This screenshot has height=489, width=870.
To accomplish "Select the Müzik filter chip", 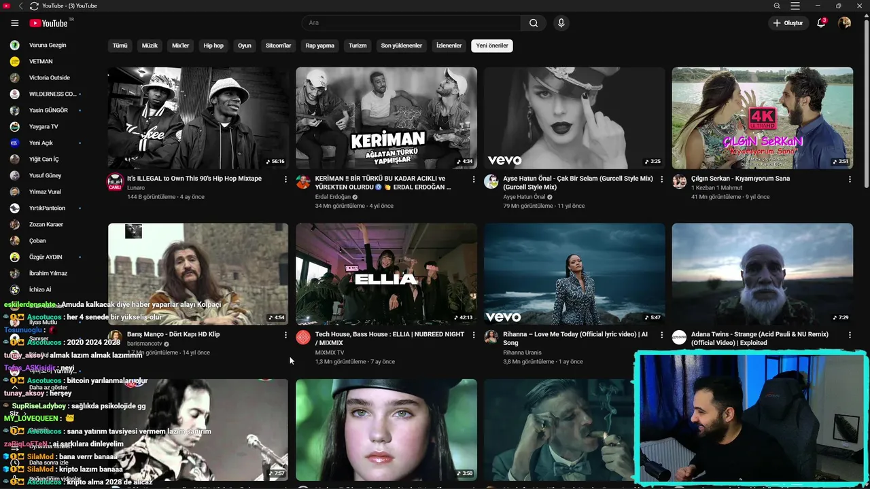I will [150, 46].
